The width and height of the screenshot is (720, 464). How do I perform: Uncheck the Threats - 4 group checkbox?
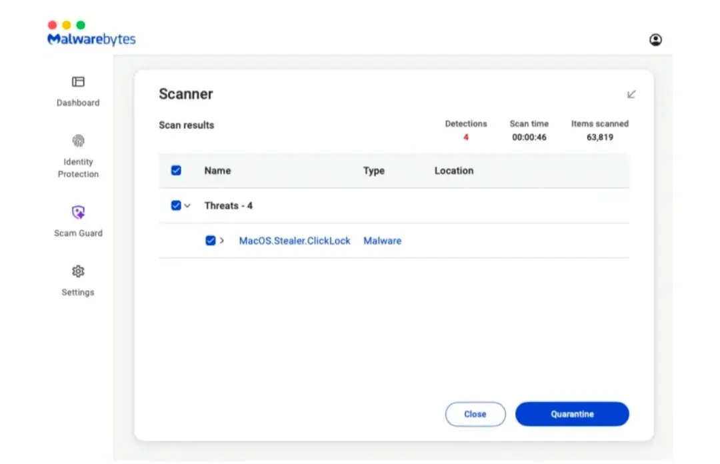[x=176, y=205]
